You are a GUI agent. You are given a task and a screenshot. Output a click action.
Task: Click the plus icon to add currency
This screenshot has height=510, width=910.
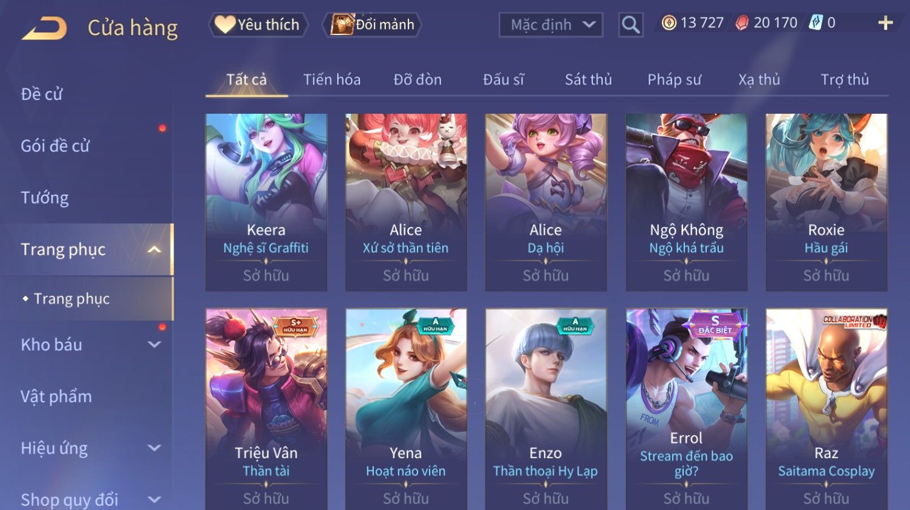point(885,23)
